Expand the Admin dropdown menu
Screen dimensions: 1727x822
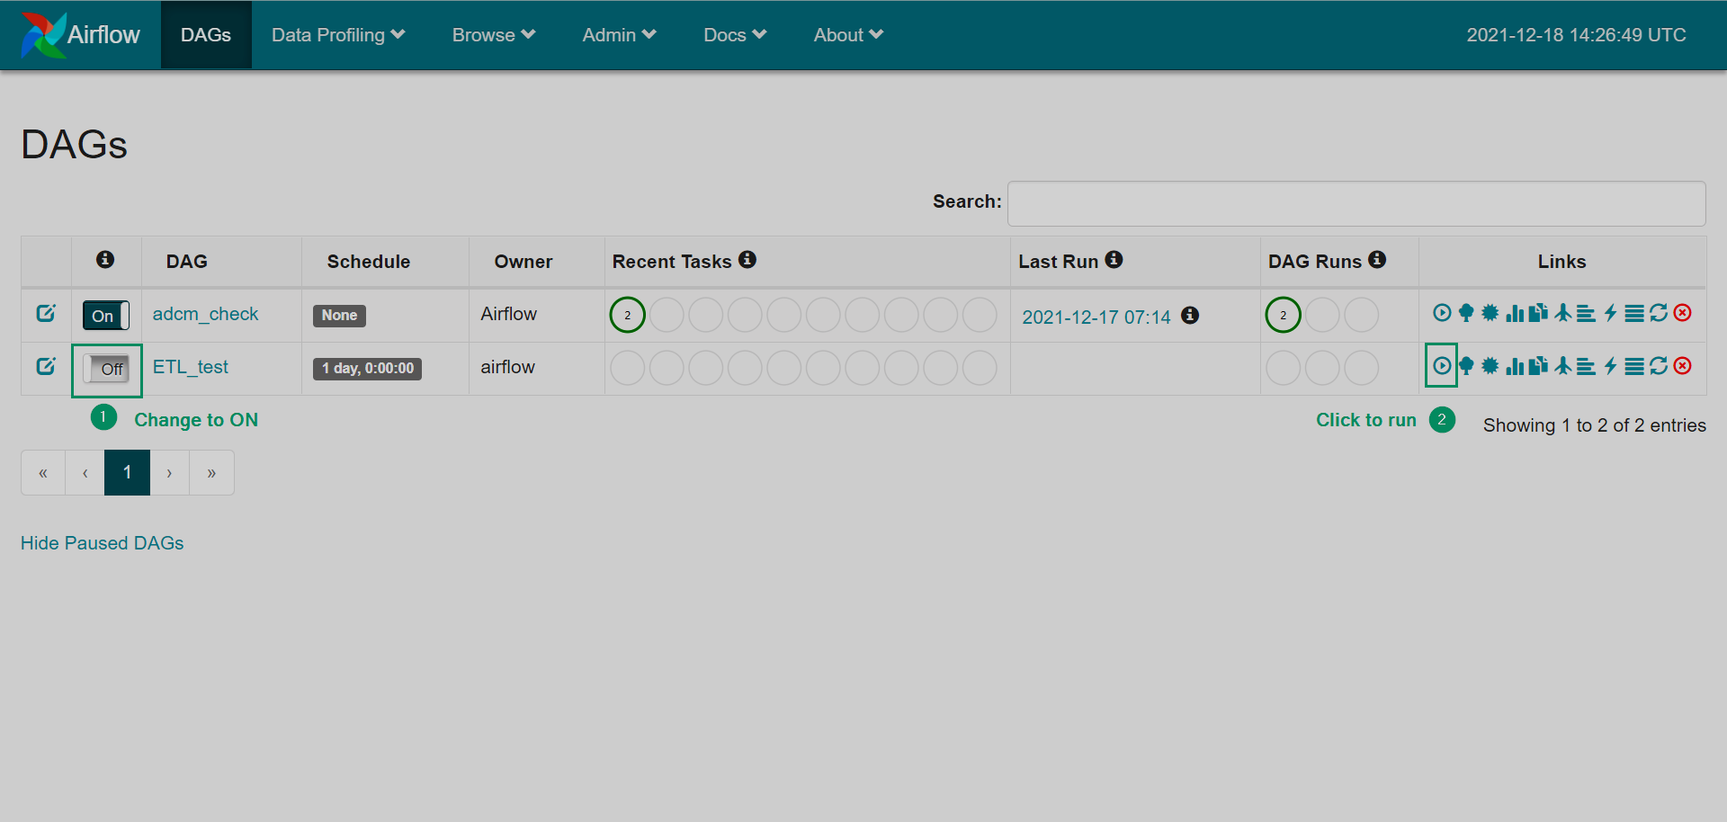click(619, 35)
